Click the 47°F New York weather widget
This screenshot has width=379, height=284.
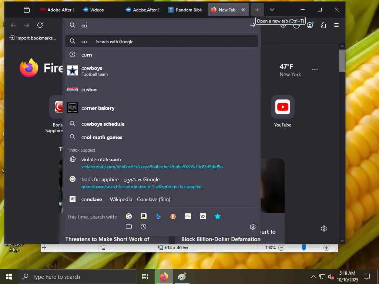[x=290, y=70]
